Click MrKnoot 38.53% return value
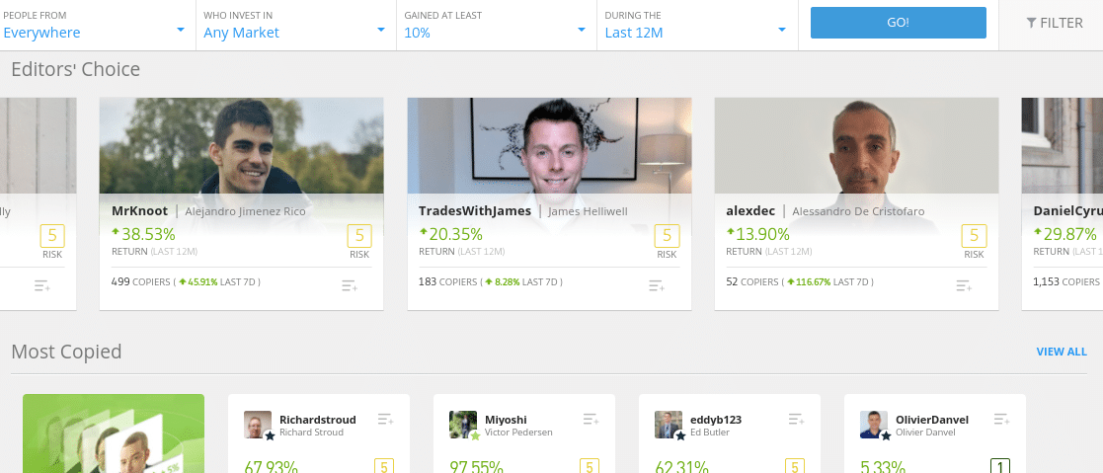 coord(143,234)
